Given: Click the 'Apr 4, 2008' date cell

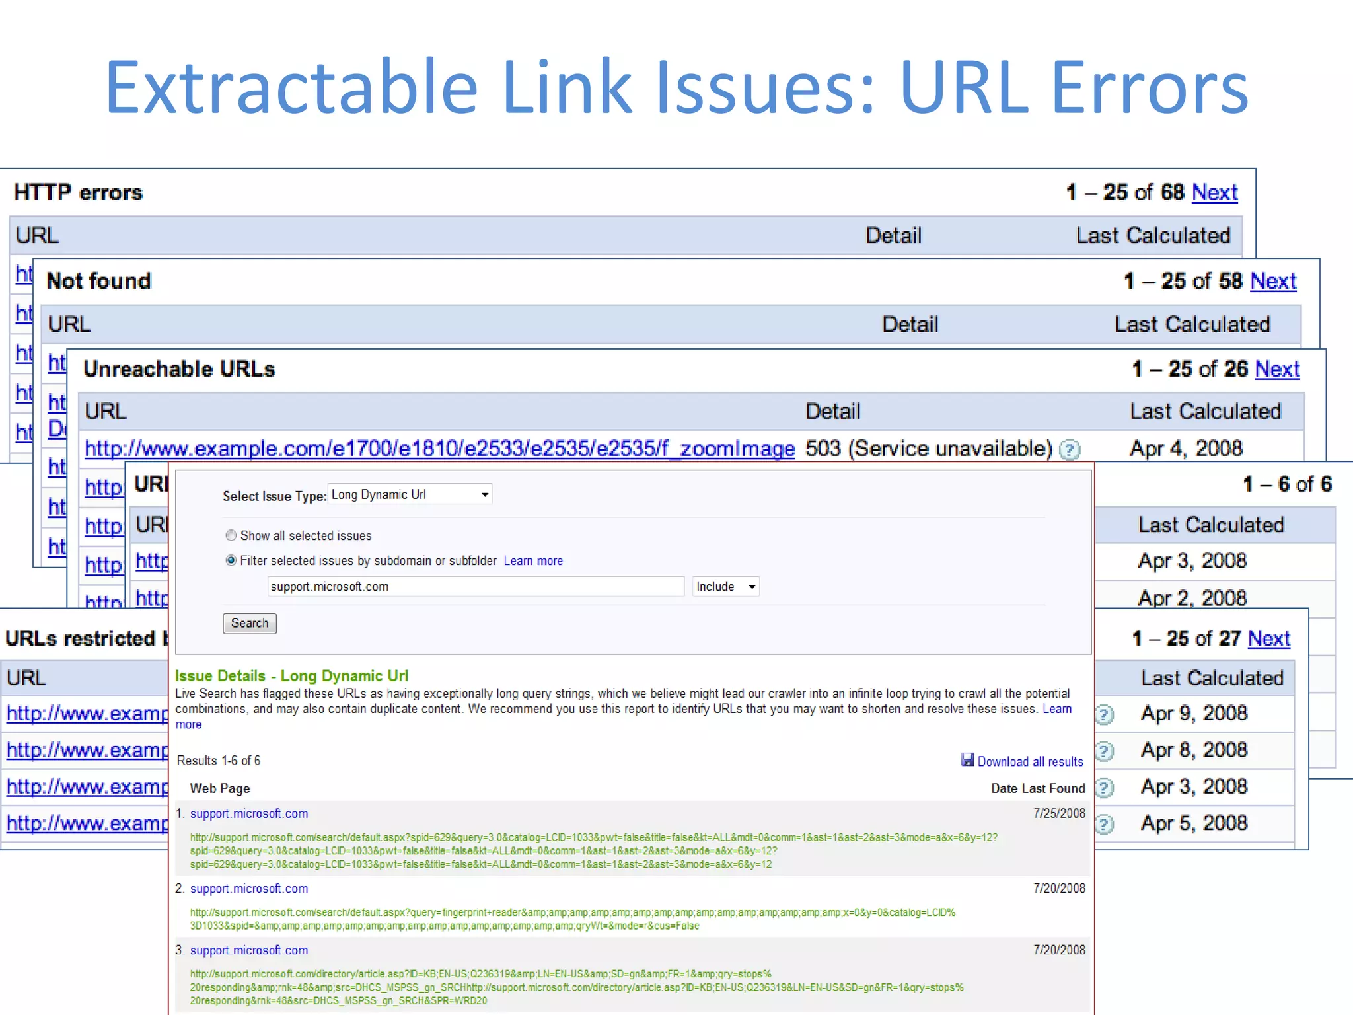Looking at the screenshot, I should pyautogui.click(x=1186, y=449).
